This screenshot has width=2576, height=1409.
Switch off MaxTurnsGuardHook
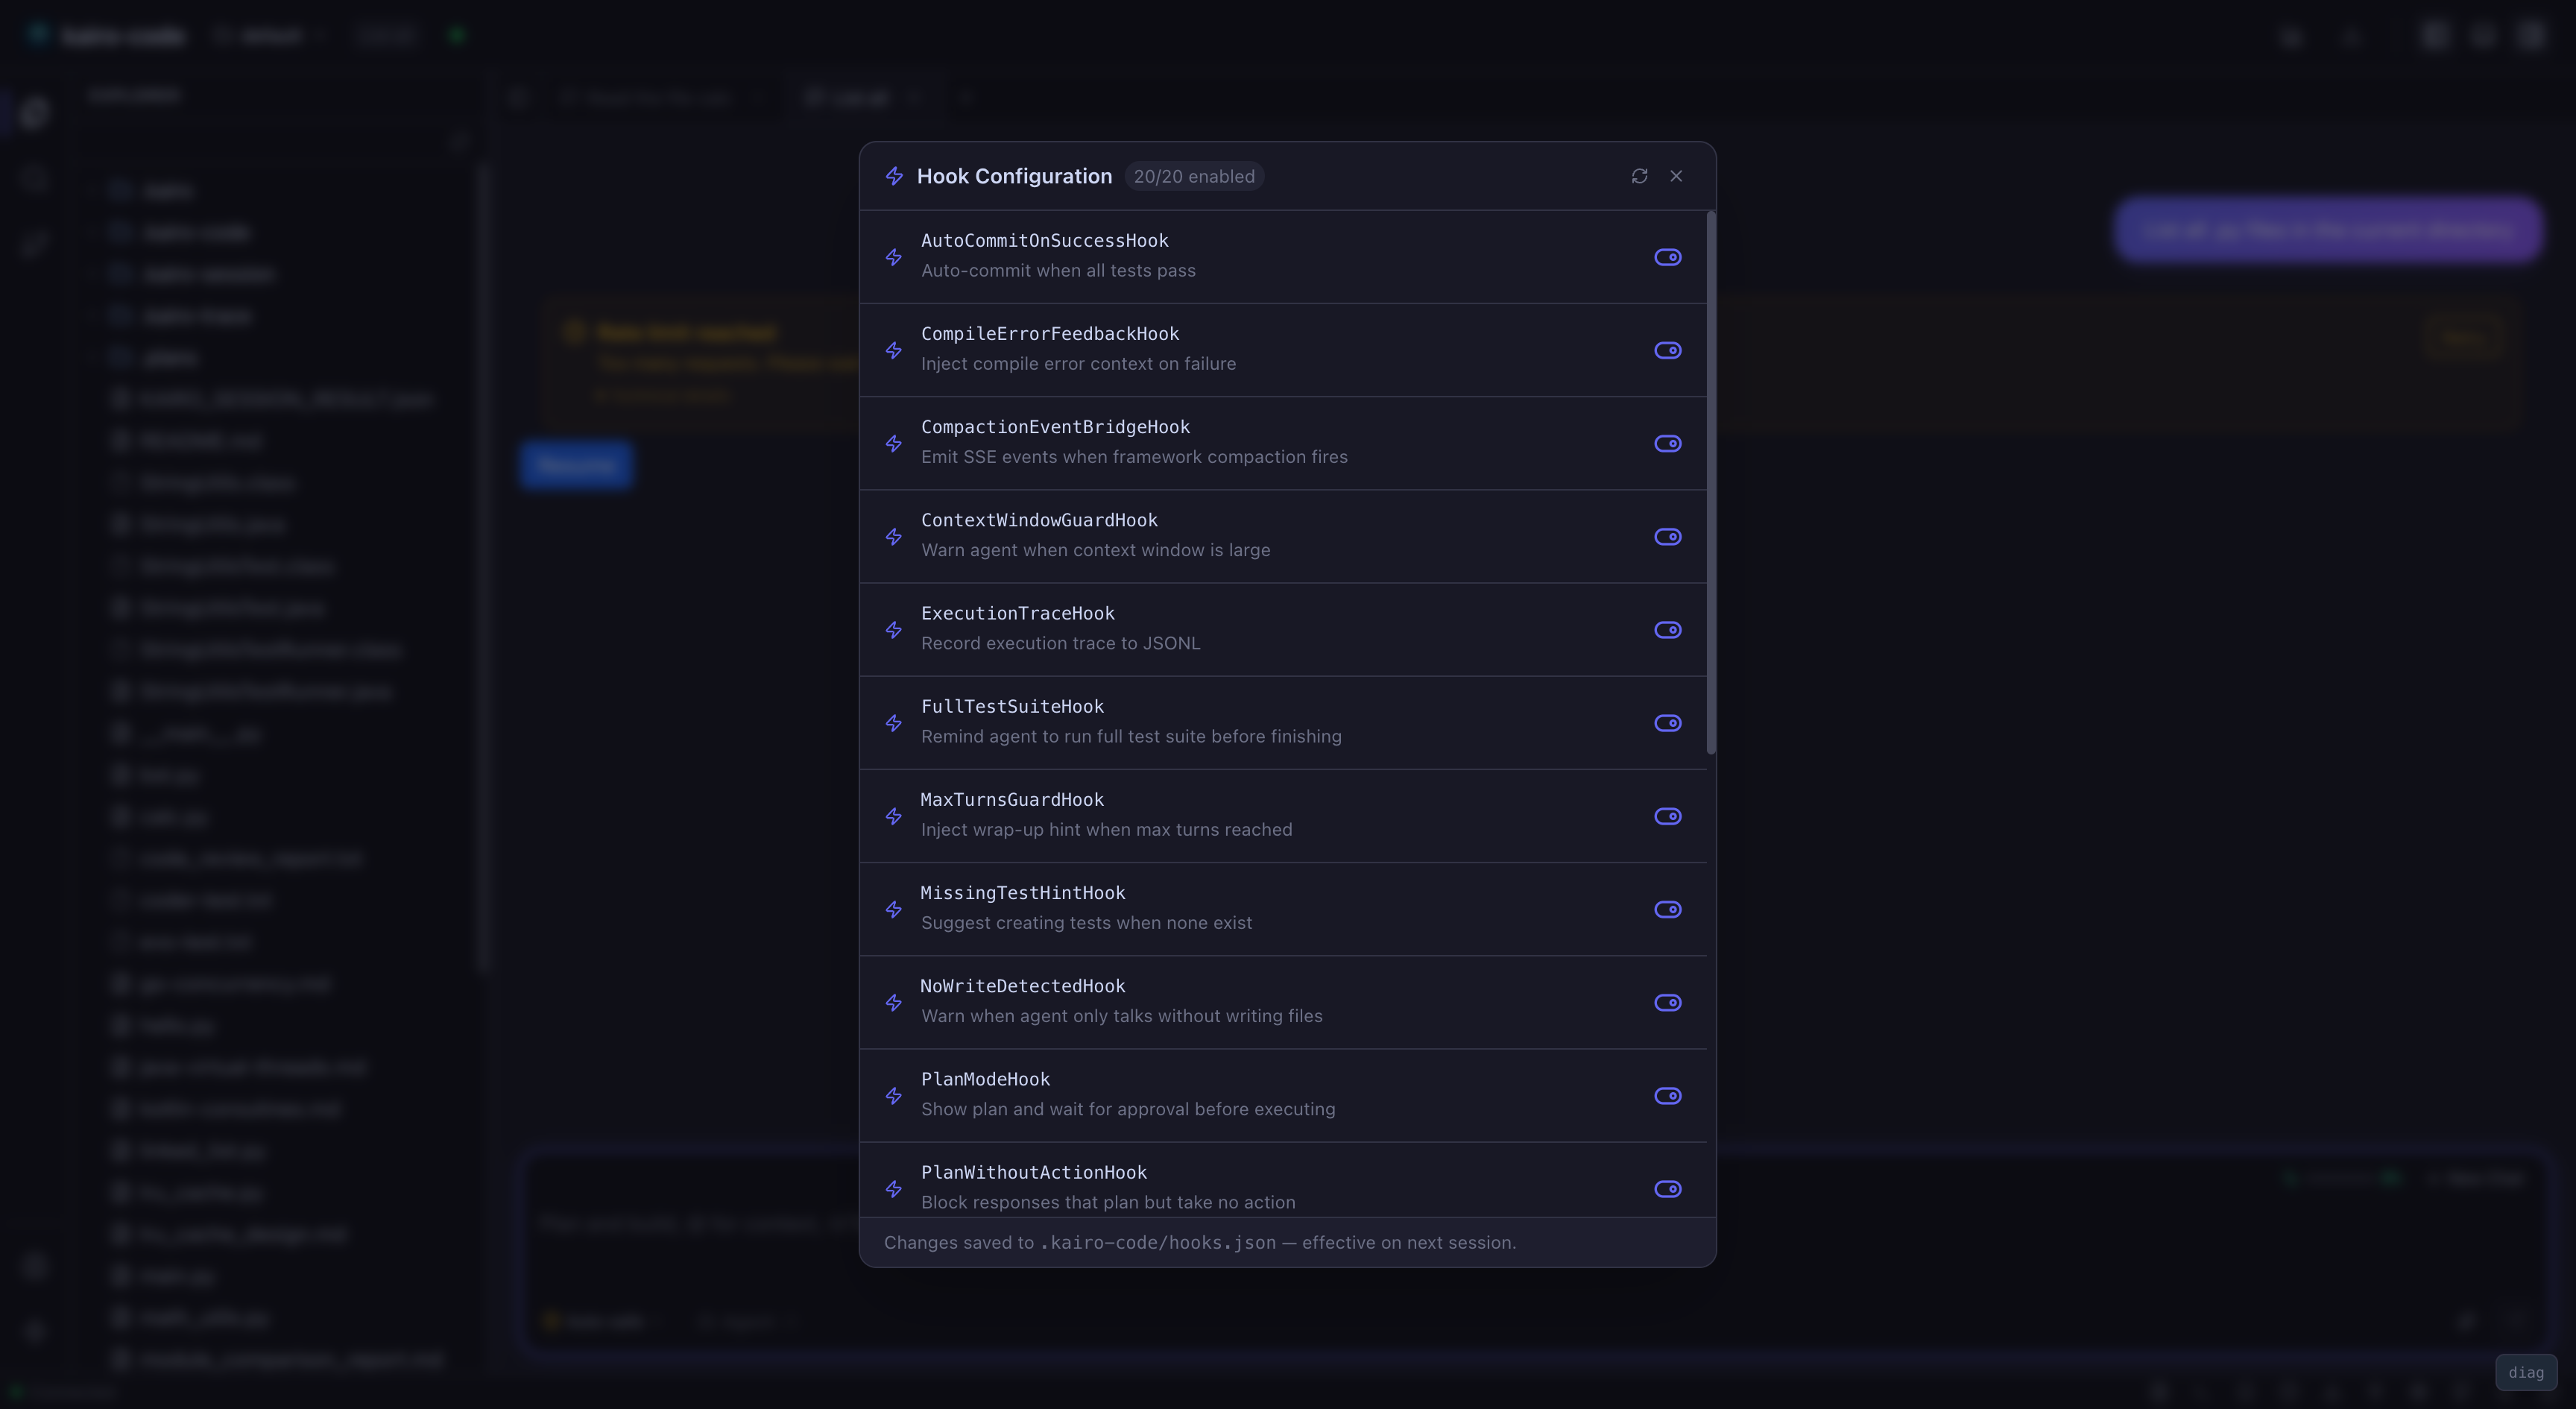click(1667, 816)
